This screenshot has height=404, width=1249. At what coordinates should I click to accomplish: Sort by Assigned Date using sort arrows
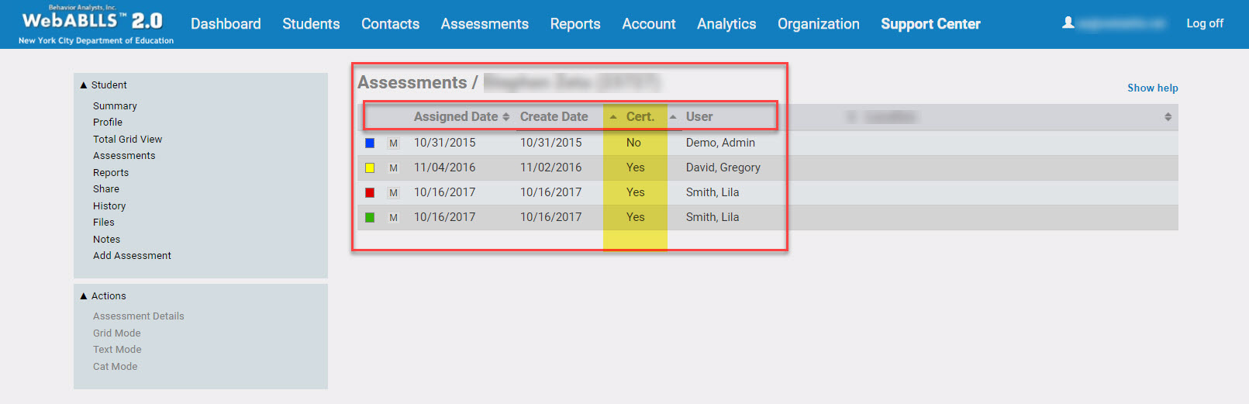tap(506, 117)
